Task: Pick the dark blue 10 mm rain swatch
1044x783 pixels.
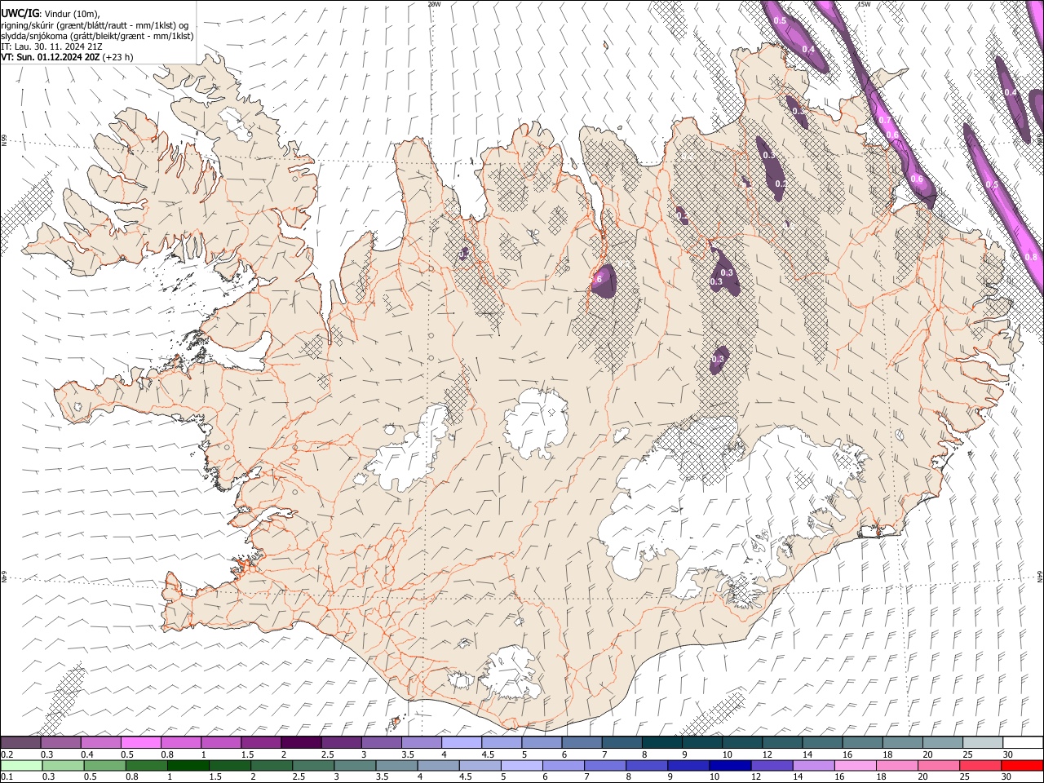Action: (x=729, y=765)
